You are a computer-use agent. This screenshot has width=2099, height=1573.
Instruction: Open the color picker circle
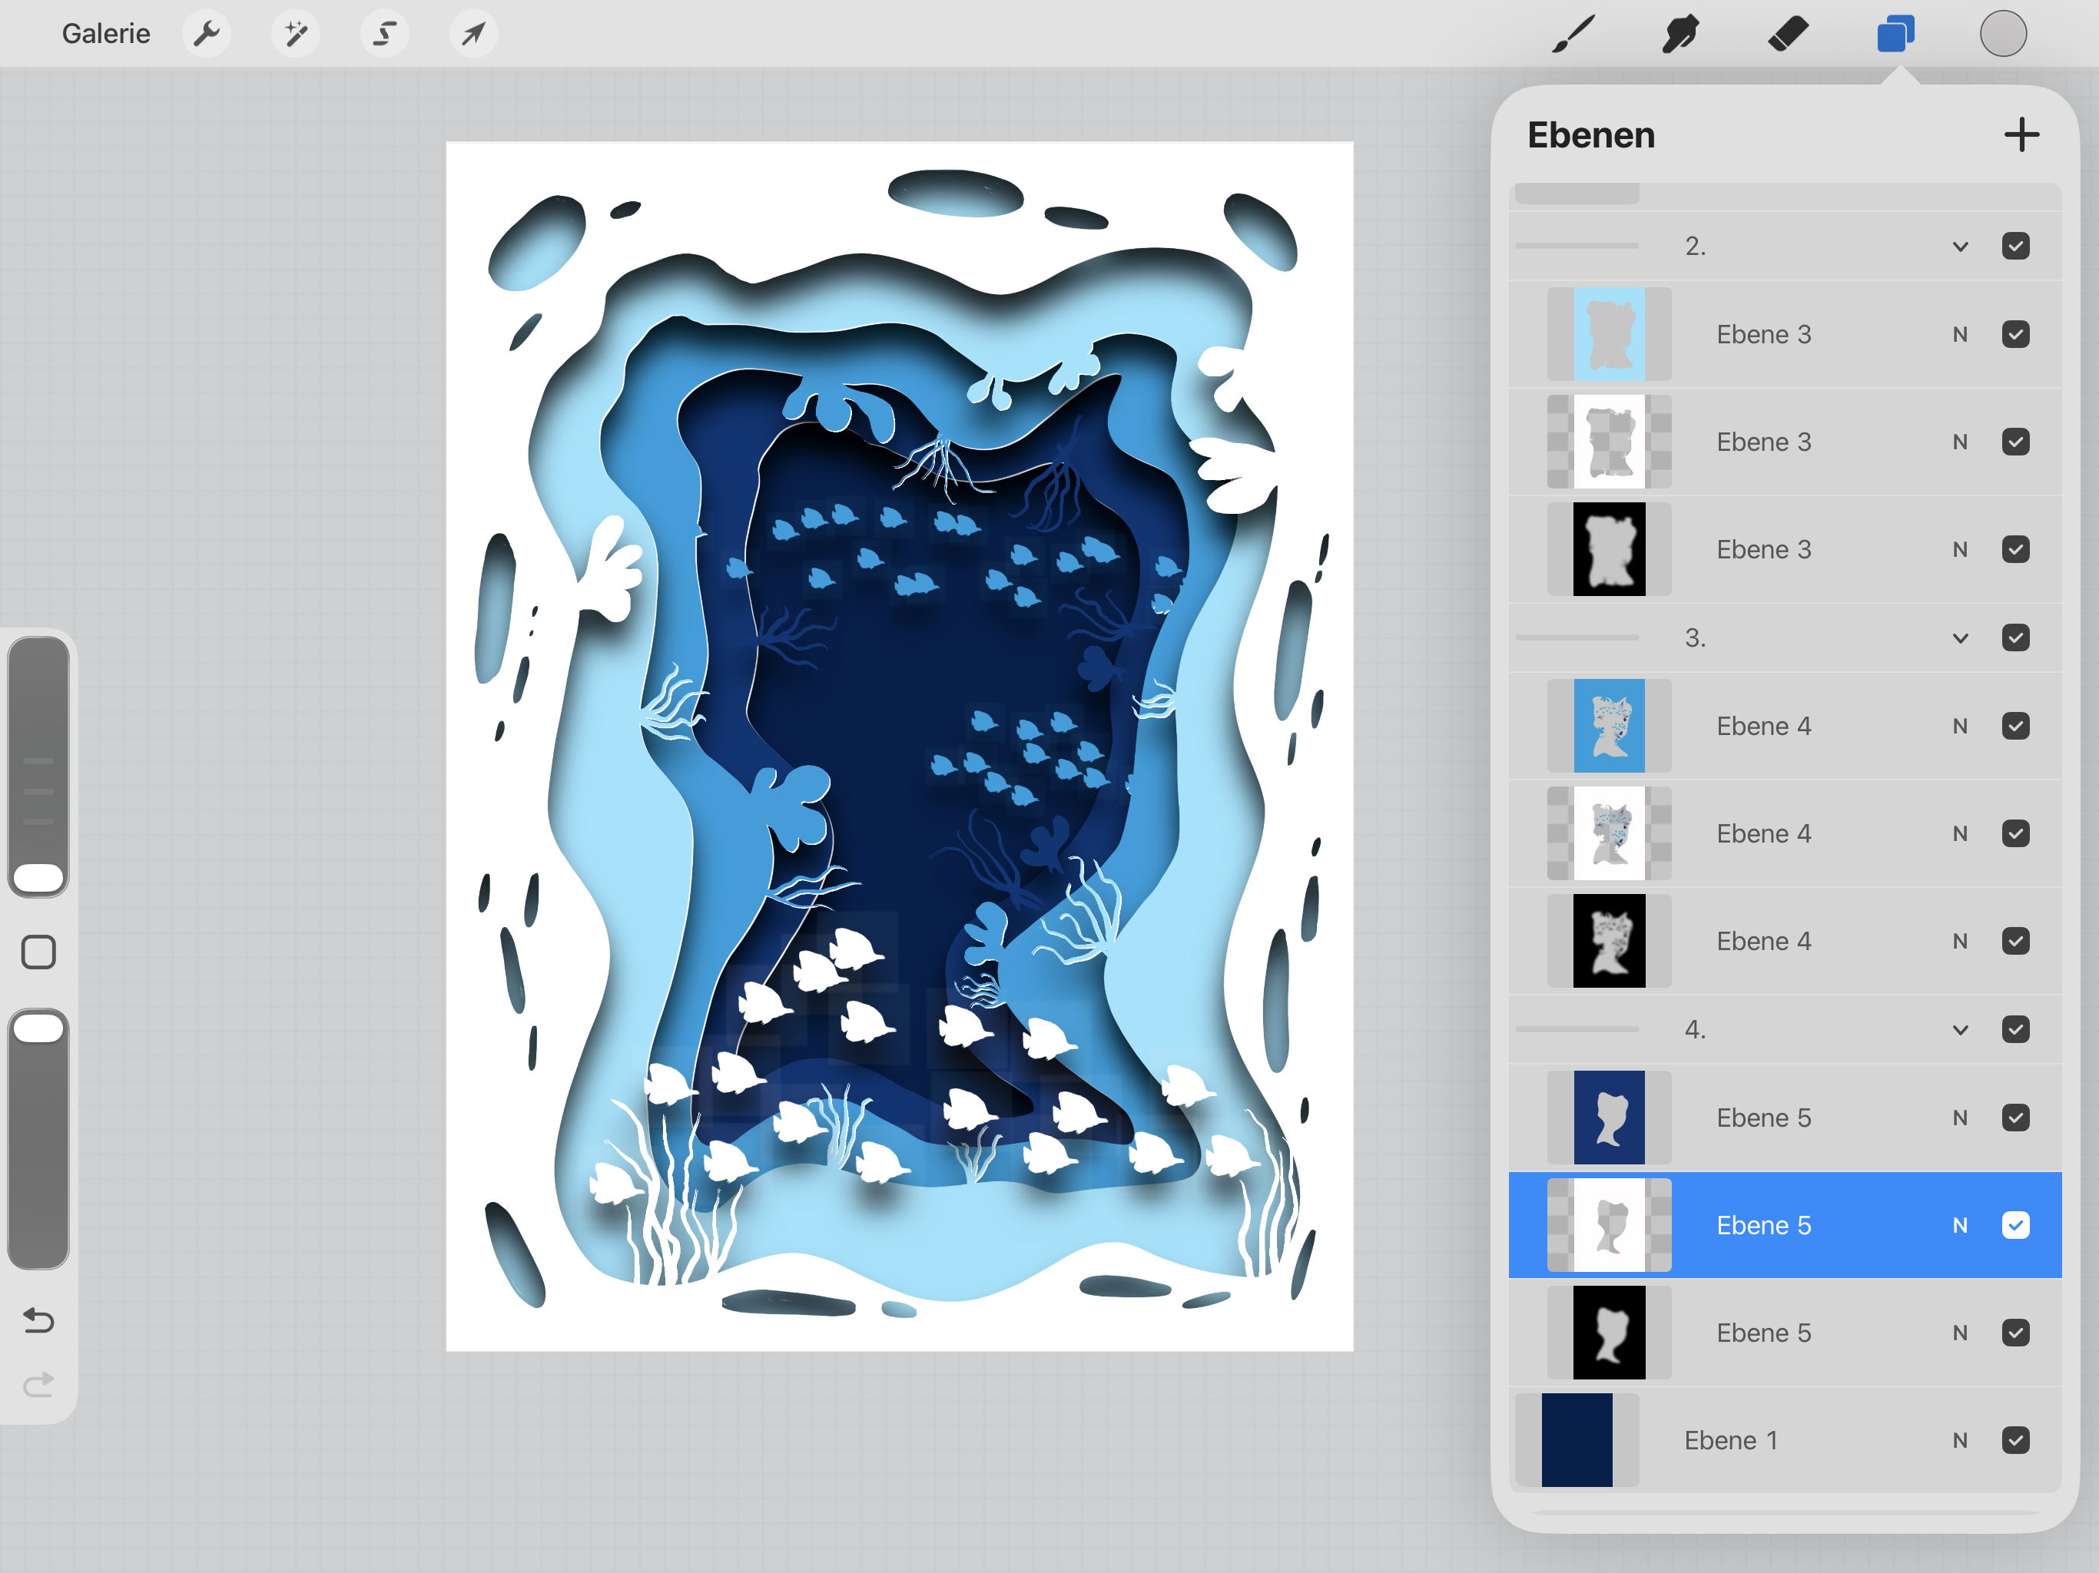pos(2003,34)
